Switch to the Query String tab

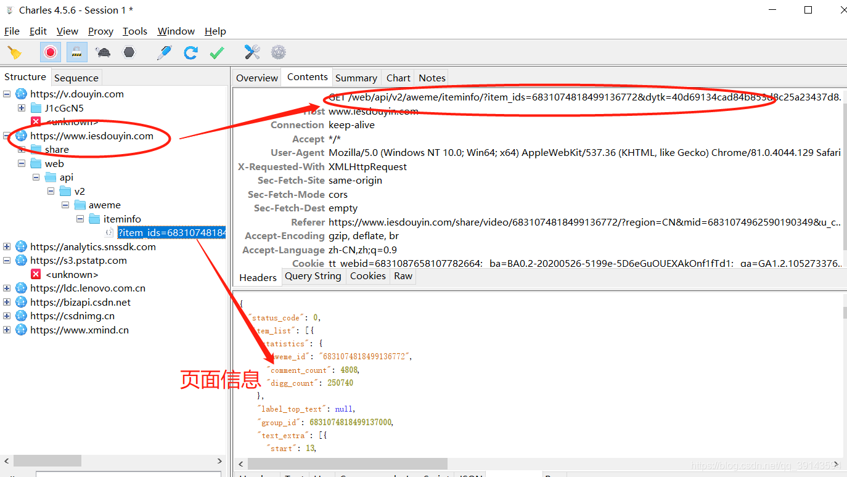tap(313, 276)
